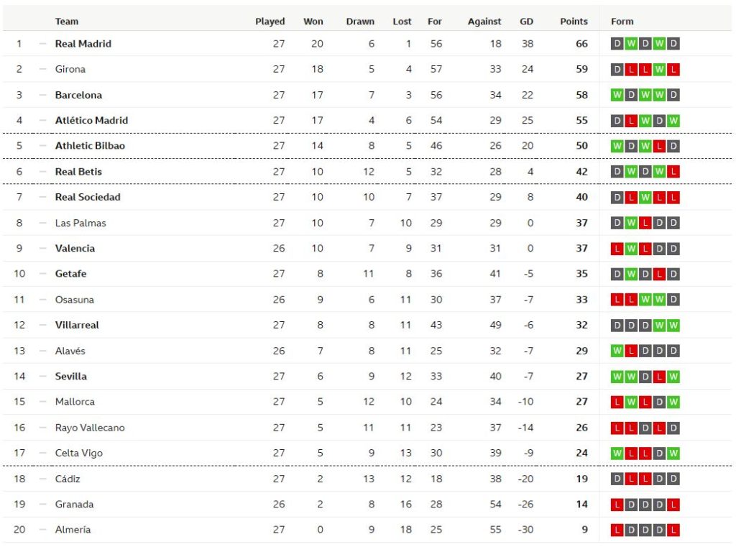The image size is (736, 547).
Task: Click the rightmost form badge in Real Madrid's row
Action: pos(673,44)
